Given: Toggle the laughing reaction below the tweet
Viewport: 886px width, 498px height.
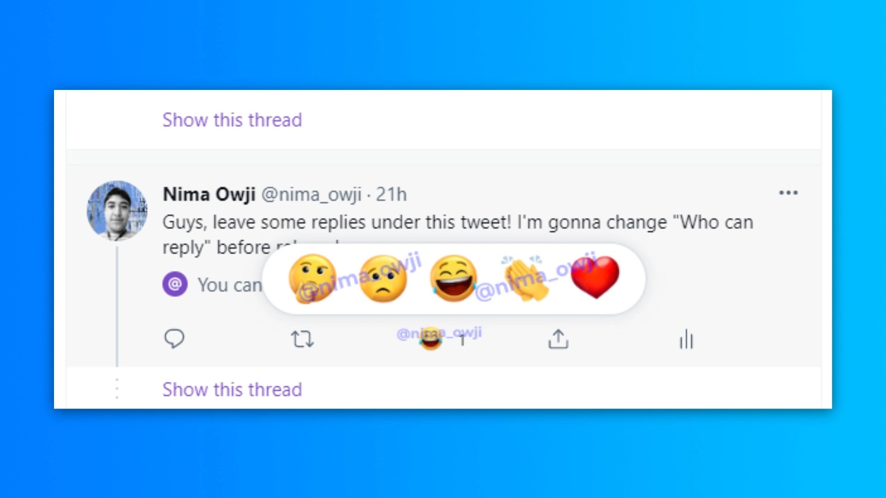Looking at the screenshot, I should (431, 339).
